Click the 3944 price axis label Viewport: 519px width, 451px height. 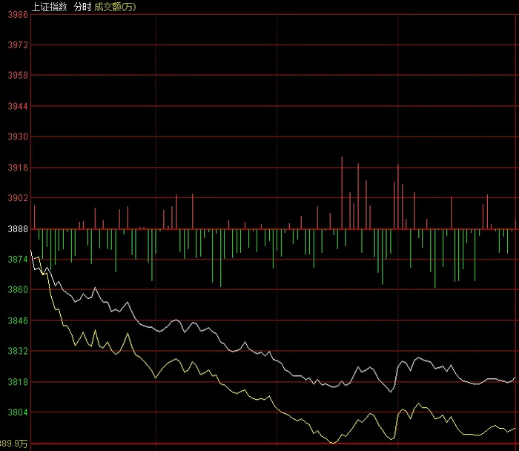coord(18,106)
